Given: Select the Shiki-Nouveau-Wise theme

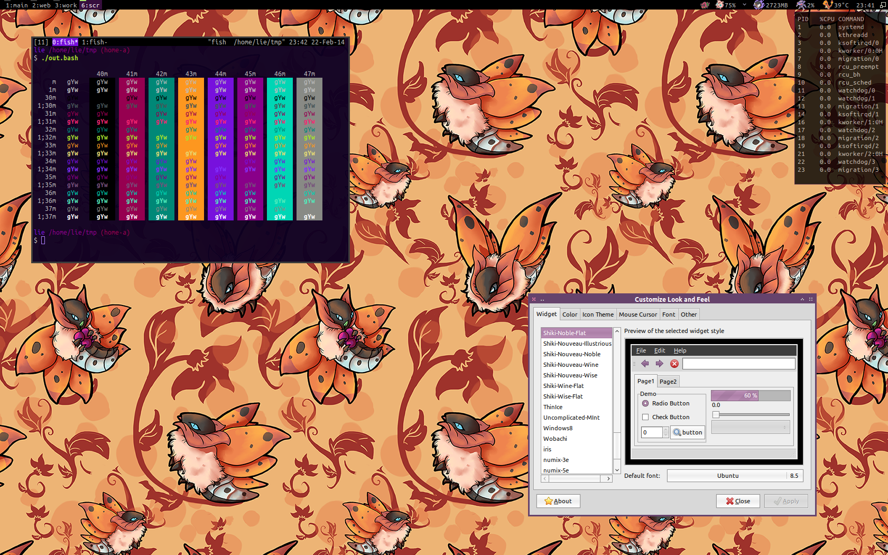Looking at the screenshot, I should click(x=576, y=375).
